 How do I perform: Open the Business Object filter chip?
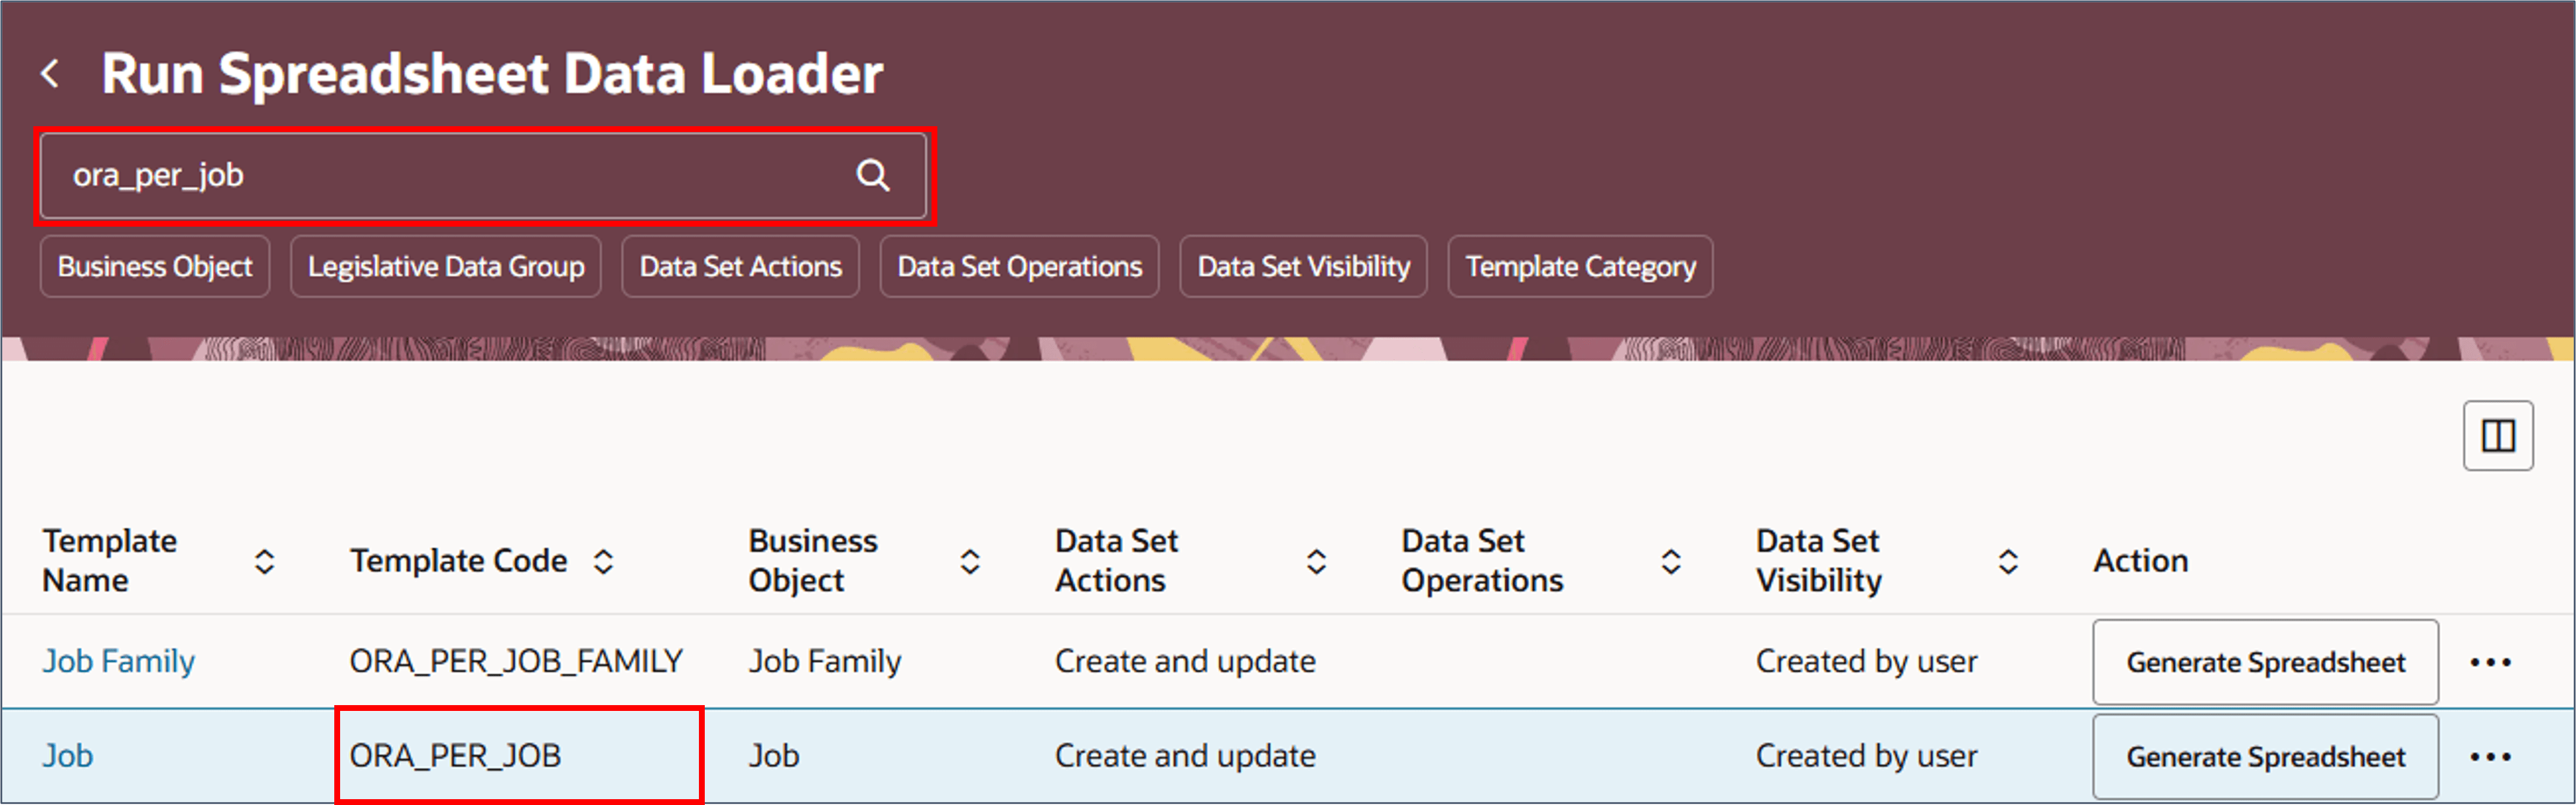click(x=155, y=267)
